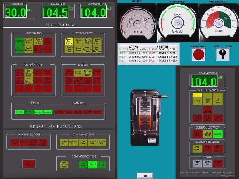This screenshot has height=179, width=239.
Task: Click the EXIT button
Action: click(145, 176)
